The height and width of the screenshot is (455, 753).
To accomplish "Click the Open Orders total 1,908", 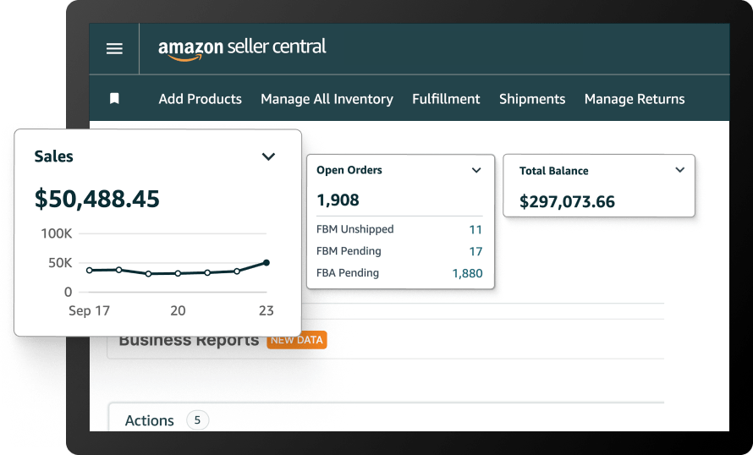I will click(338, 200).
